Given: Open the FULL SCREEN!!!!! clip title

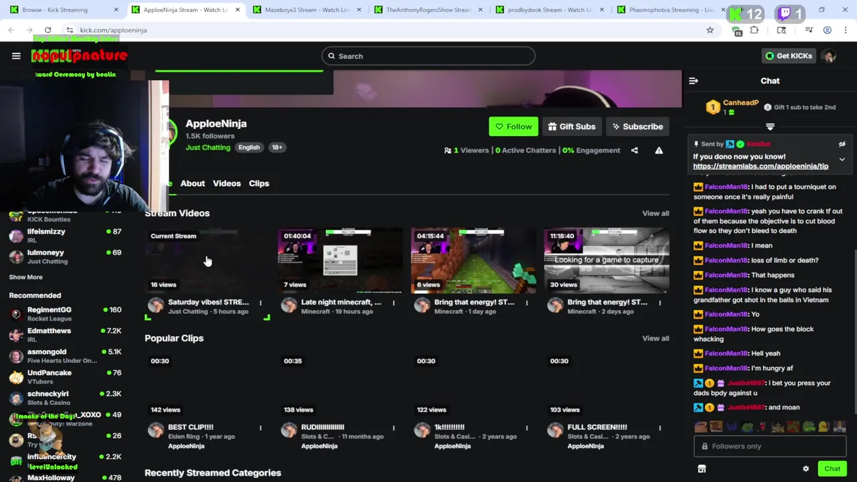Looking at the screenshot, I should coord(597,427).
